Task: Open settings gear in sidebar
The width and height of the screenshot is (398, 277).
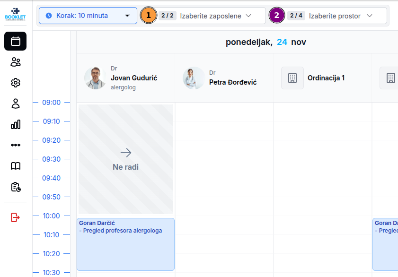Action: click(x=16, y=83)
